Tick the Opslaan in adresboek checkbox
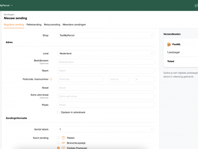The width and height of the screenshot is (198, 149). 59,112
